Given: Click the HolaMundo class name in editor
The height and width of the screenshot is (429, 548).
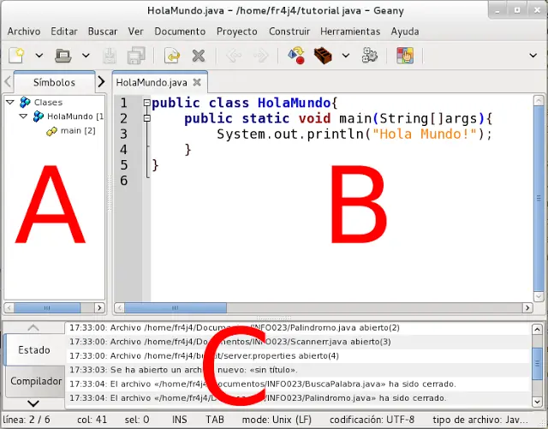Looking at the screenshot, I should click(295, 103).
